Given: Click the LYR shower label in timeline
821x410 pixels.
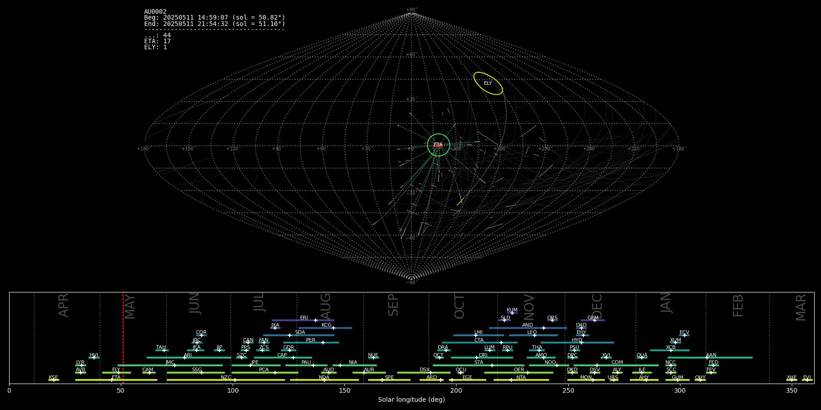Looking at the screenshot, I should pyautogui.click(x=80, y=363).
